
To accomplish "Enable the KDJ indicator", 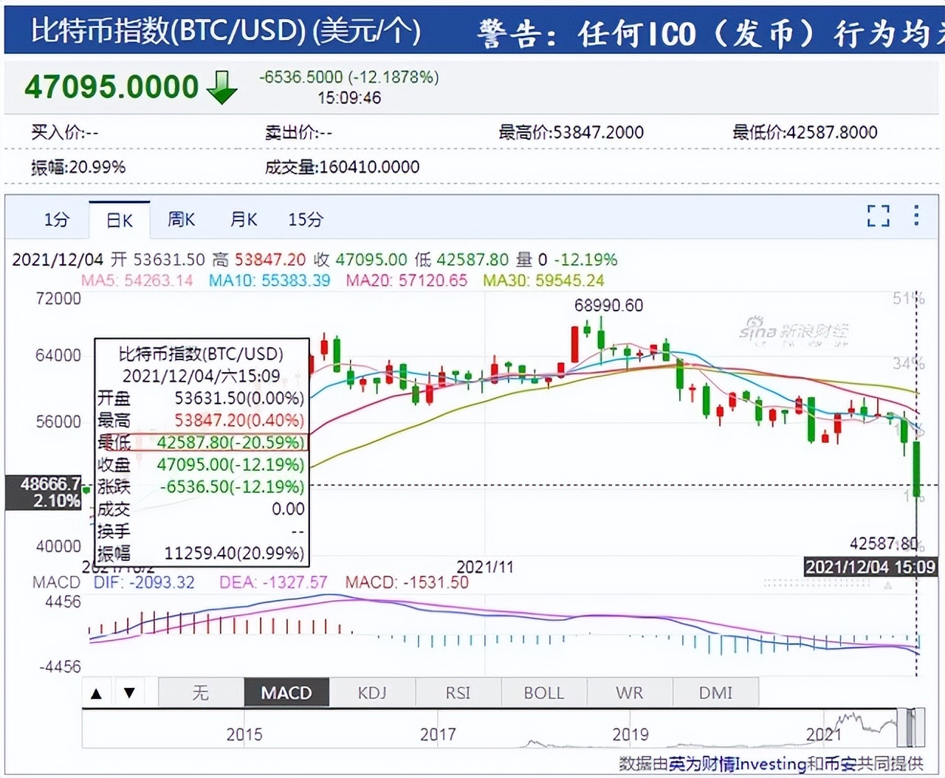I will click(372, 692).
